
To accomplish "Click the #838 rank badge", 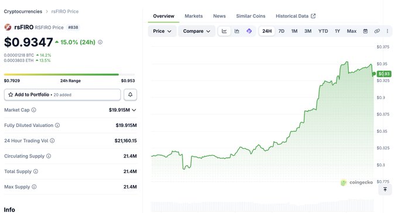I will [x=73, y=27].
